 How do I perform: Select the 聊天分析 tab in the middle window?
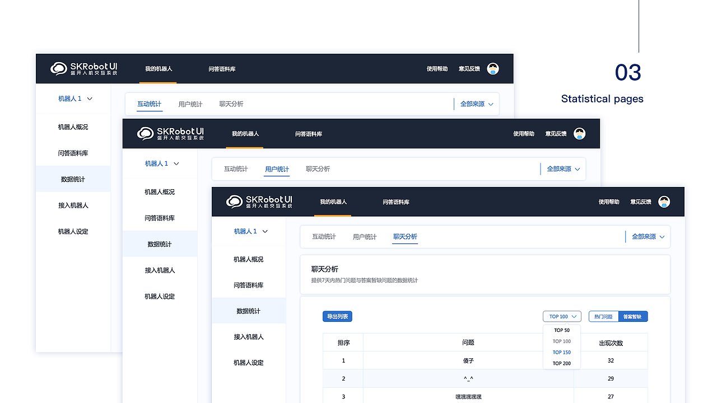318,168
